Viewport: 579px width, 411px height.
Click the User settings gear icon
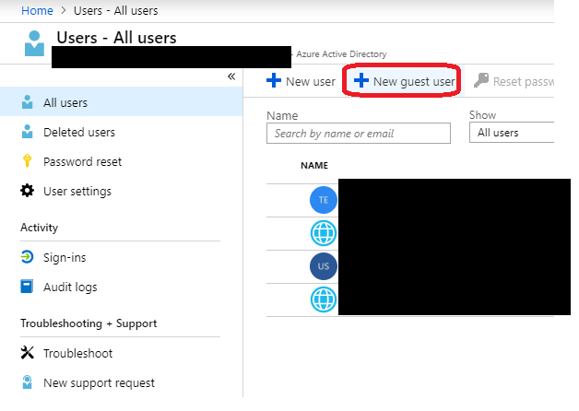pyautogui.click(x=27, y=191)
